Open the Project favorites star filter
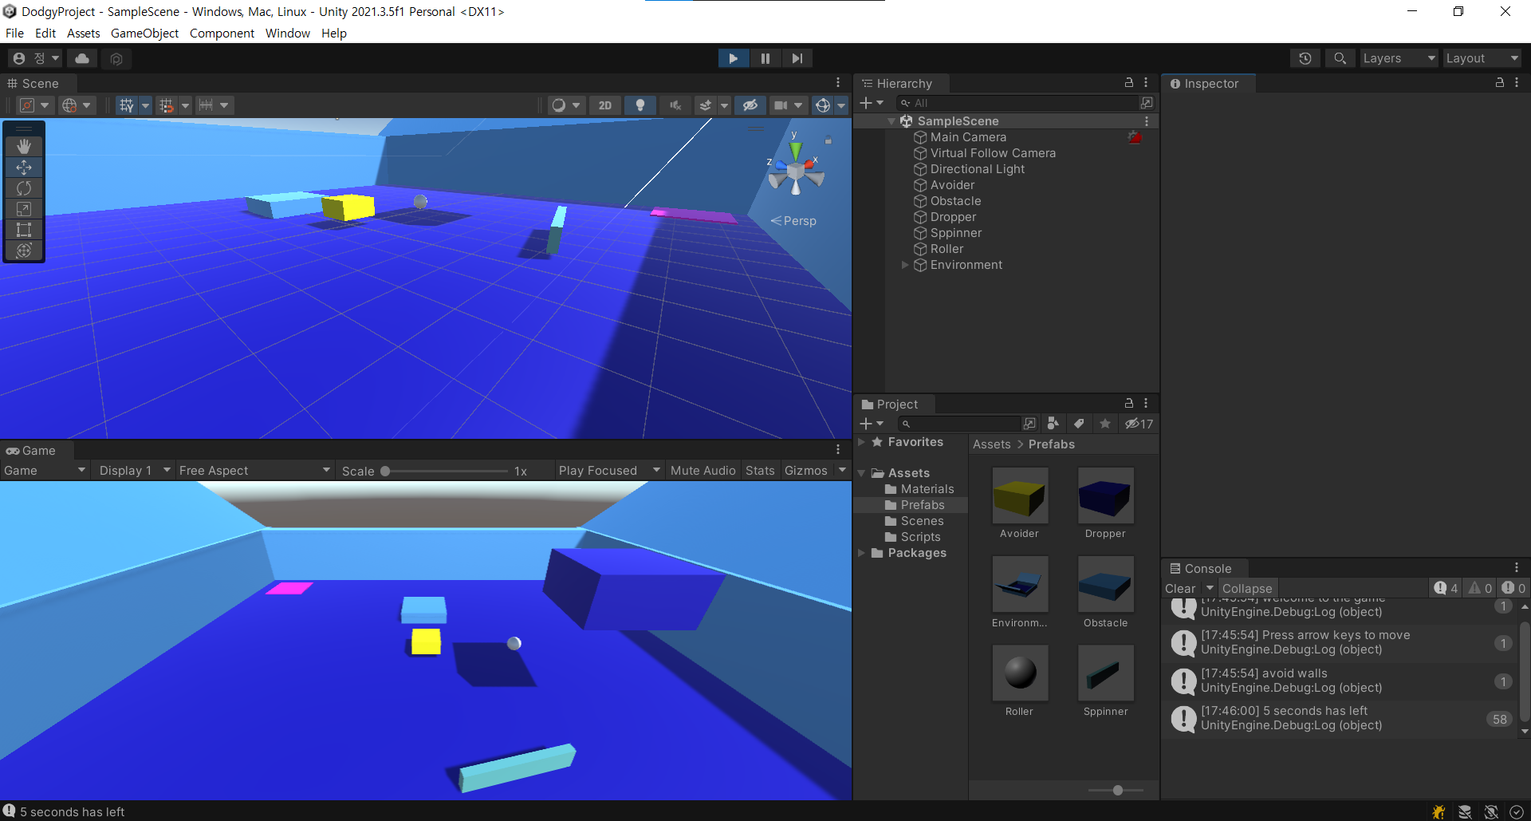This screenshot has width=1531, height=821. pyautogui.click(x=1104, y=424)
